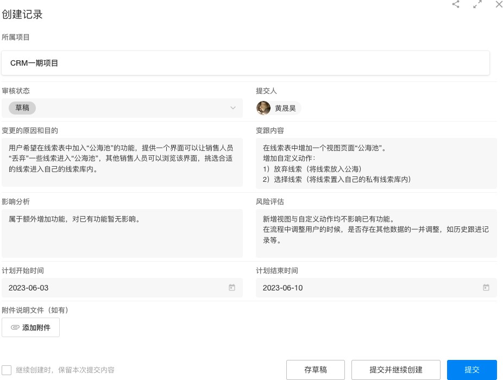The width and height of the screenshot is (503, 380).
Task: Open calendar icon for 计划开始时间
Action: tap(232, 288)
